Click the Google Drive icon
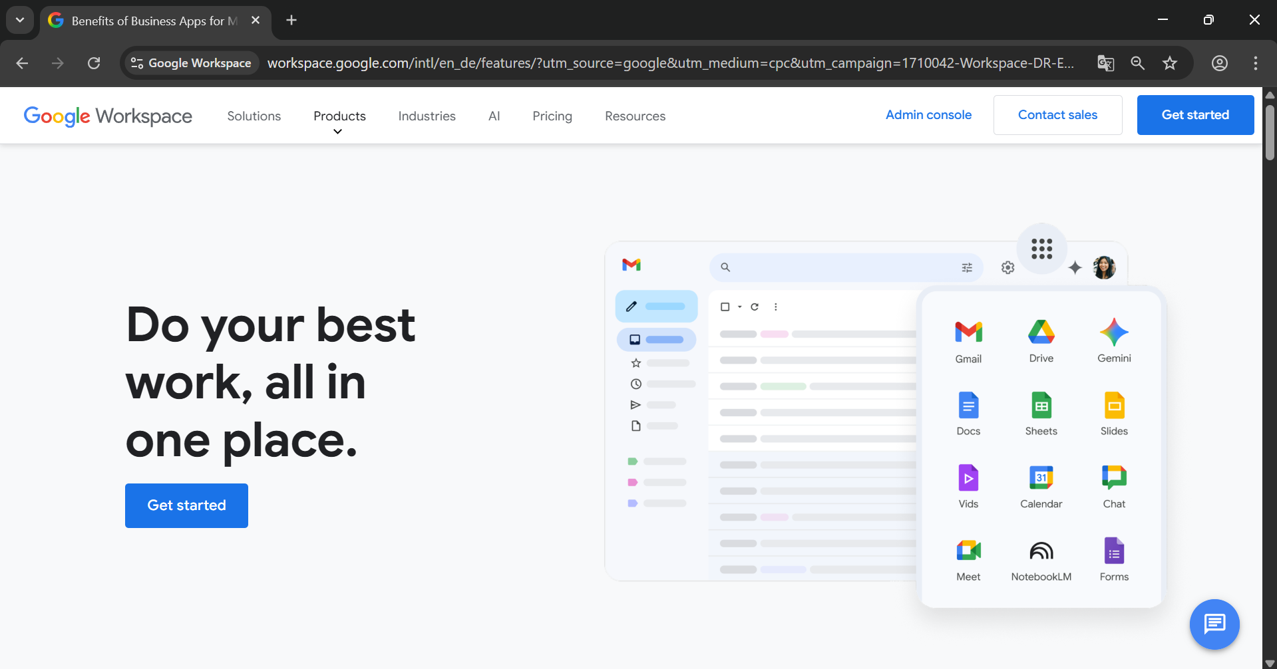The height and width of the screenshot is (669, 1277). pos(1041,332)
